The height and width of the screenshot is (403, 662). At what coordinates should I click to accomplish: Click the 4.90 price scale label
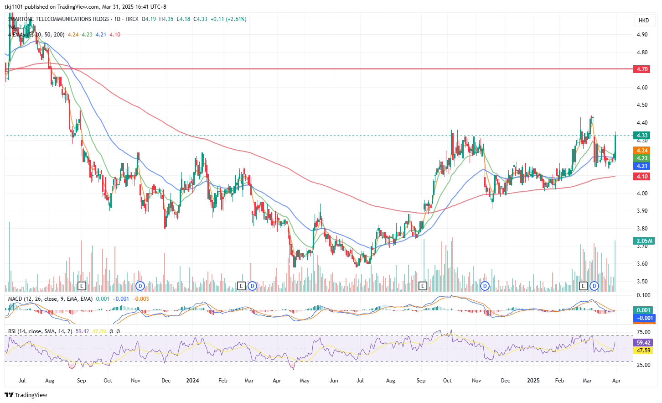tap(642, 35)
